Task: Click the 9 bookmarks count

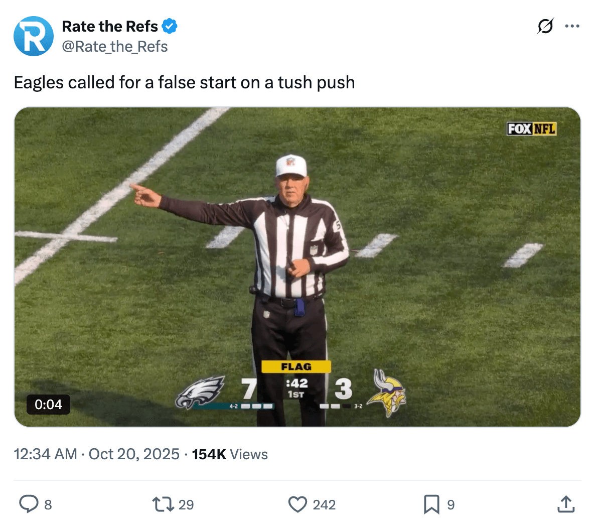Action: (x=451, y=504)
